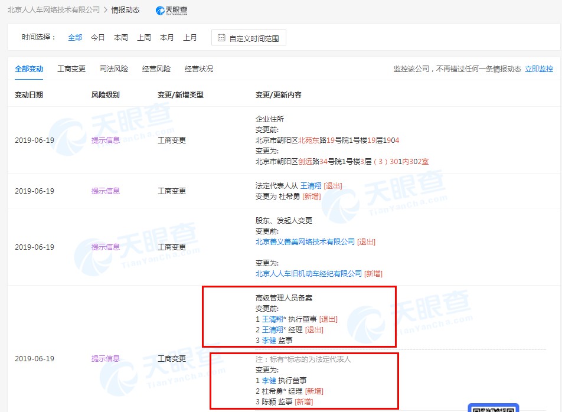Select 上月 time filter
The width and height of the screenshot is (562, 412).
click(190, 37)
